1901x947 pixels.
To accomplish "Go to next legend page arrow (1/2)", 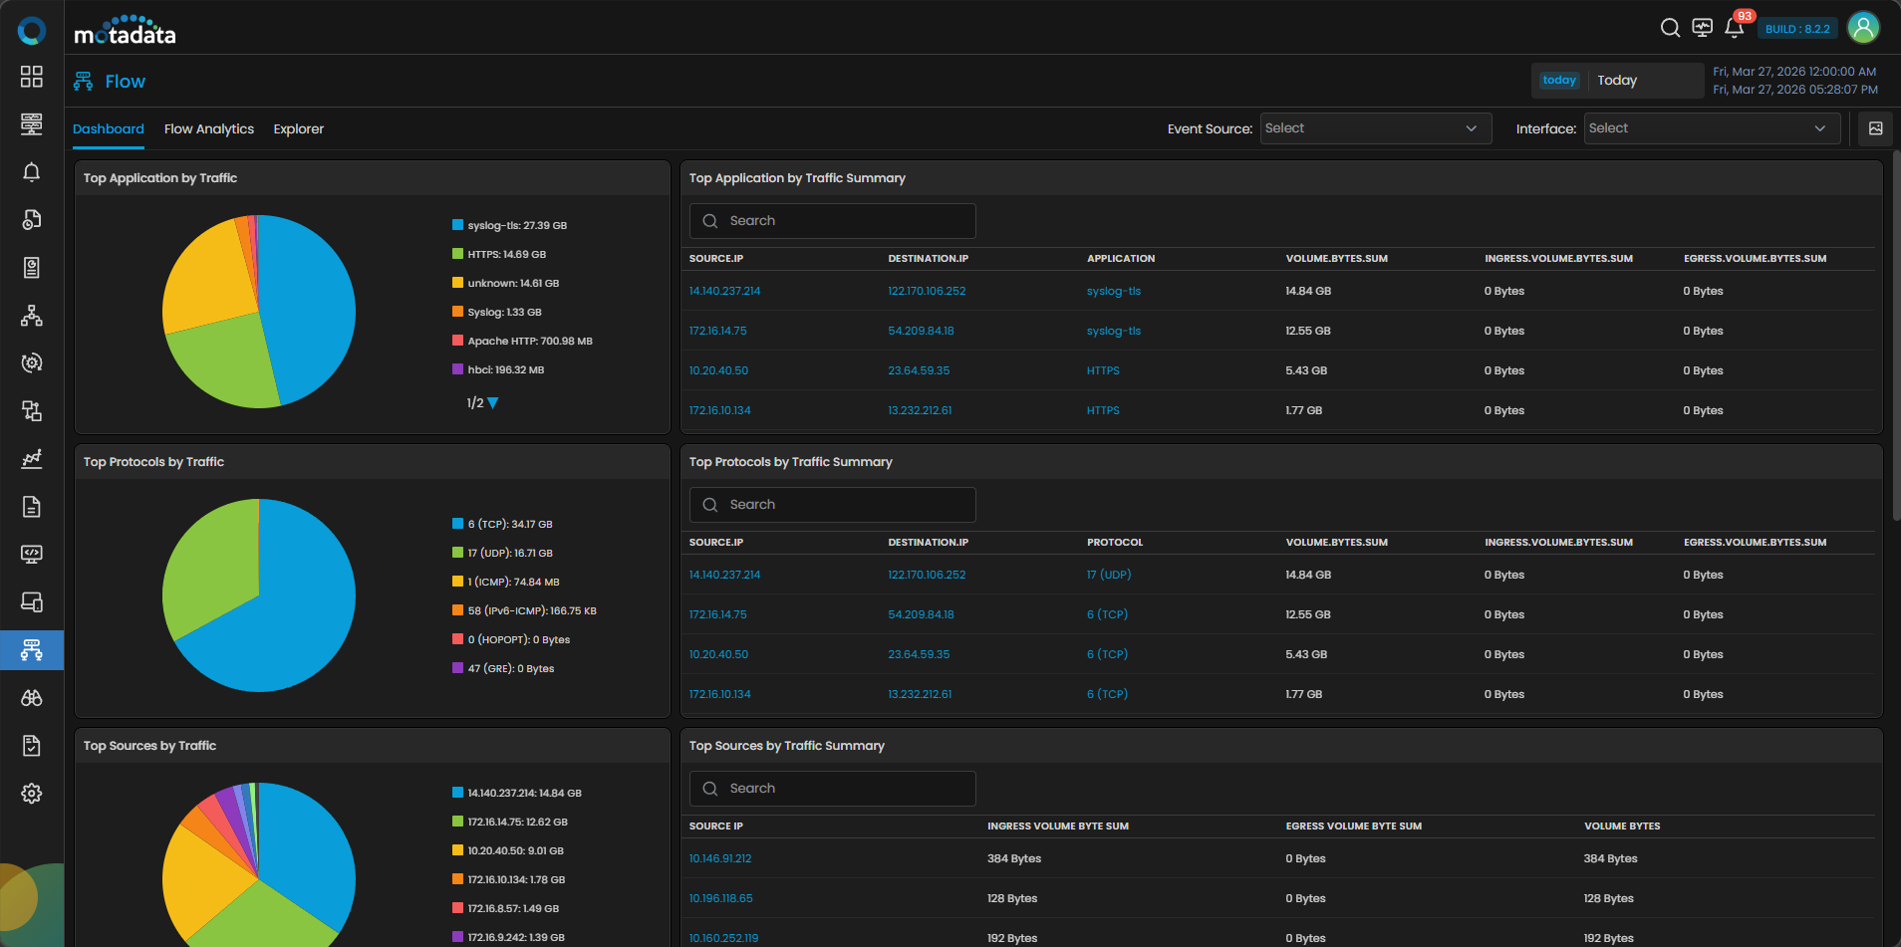I will point(493,403).
